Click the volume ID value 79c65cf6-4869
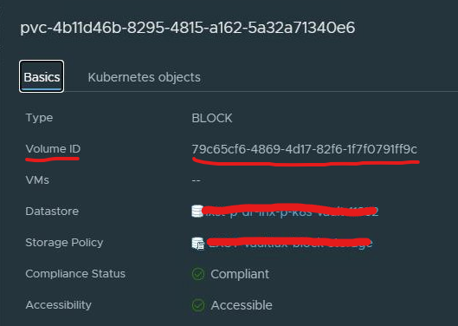Image resolution: width=458 pixels, height=326 pixels. (305, 149)
